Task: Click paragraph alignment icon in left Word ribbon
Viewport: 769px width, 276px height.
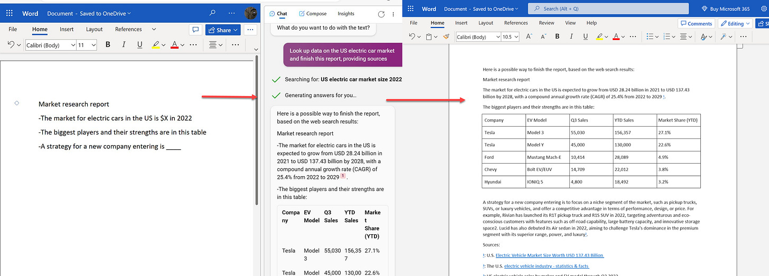Action: pos(214,45)
